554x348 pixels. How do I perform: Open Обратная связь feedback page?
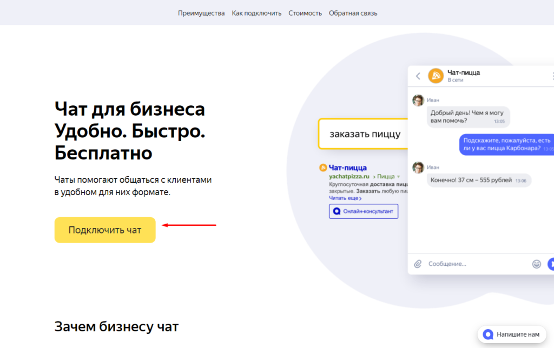(x=352, y=12)
